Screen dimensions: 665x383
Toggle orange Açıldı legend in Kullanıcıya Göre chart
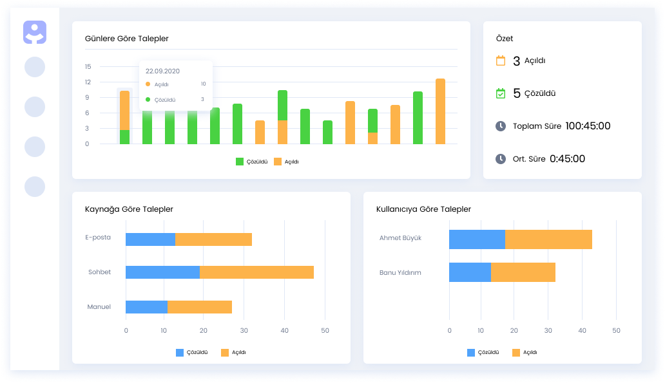pyautogui.click(x=516, y=352)
